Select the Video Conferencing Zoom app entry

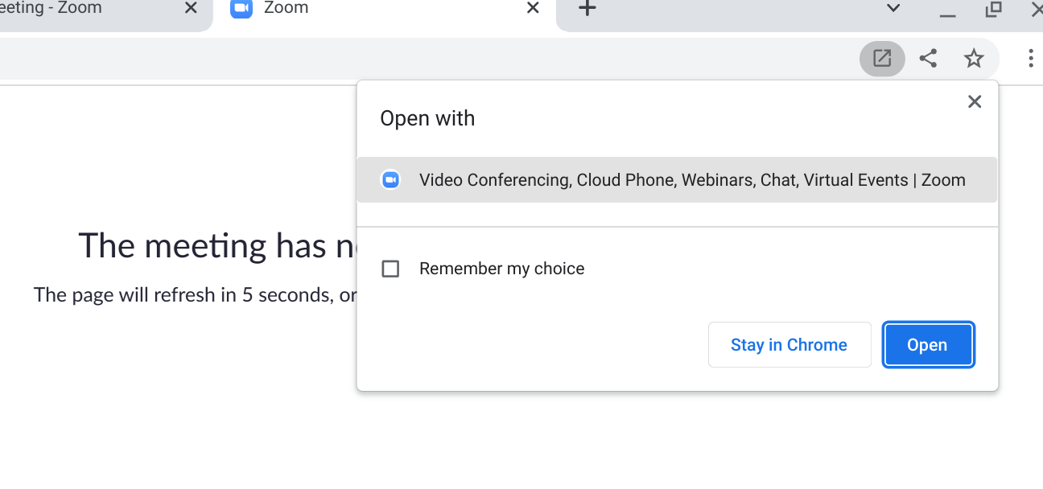tap(691, 180)
